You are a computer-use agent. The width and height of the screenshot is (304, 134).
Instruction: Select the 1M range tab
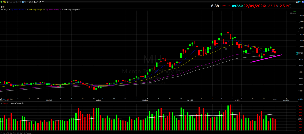(18, 133)
